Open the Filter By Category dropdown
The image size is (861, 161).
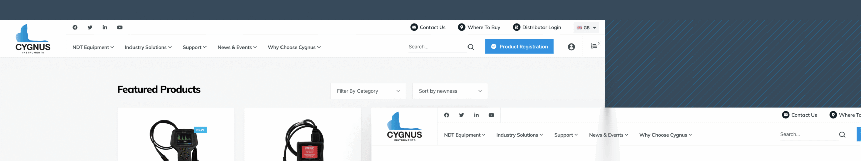click(368, 91)
